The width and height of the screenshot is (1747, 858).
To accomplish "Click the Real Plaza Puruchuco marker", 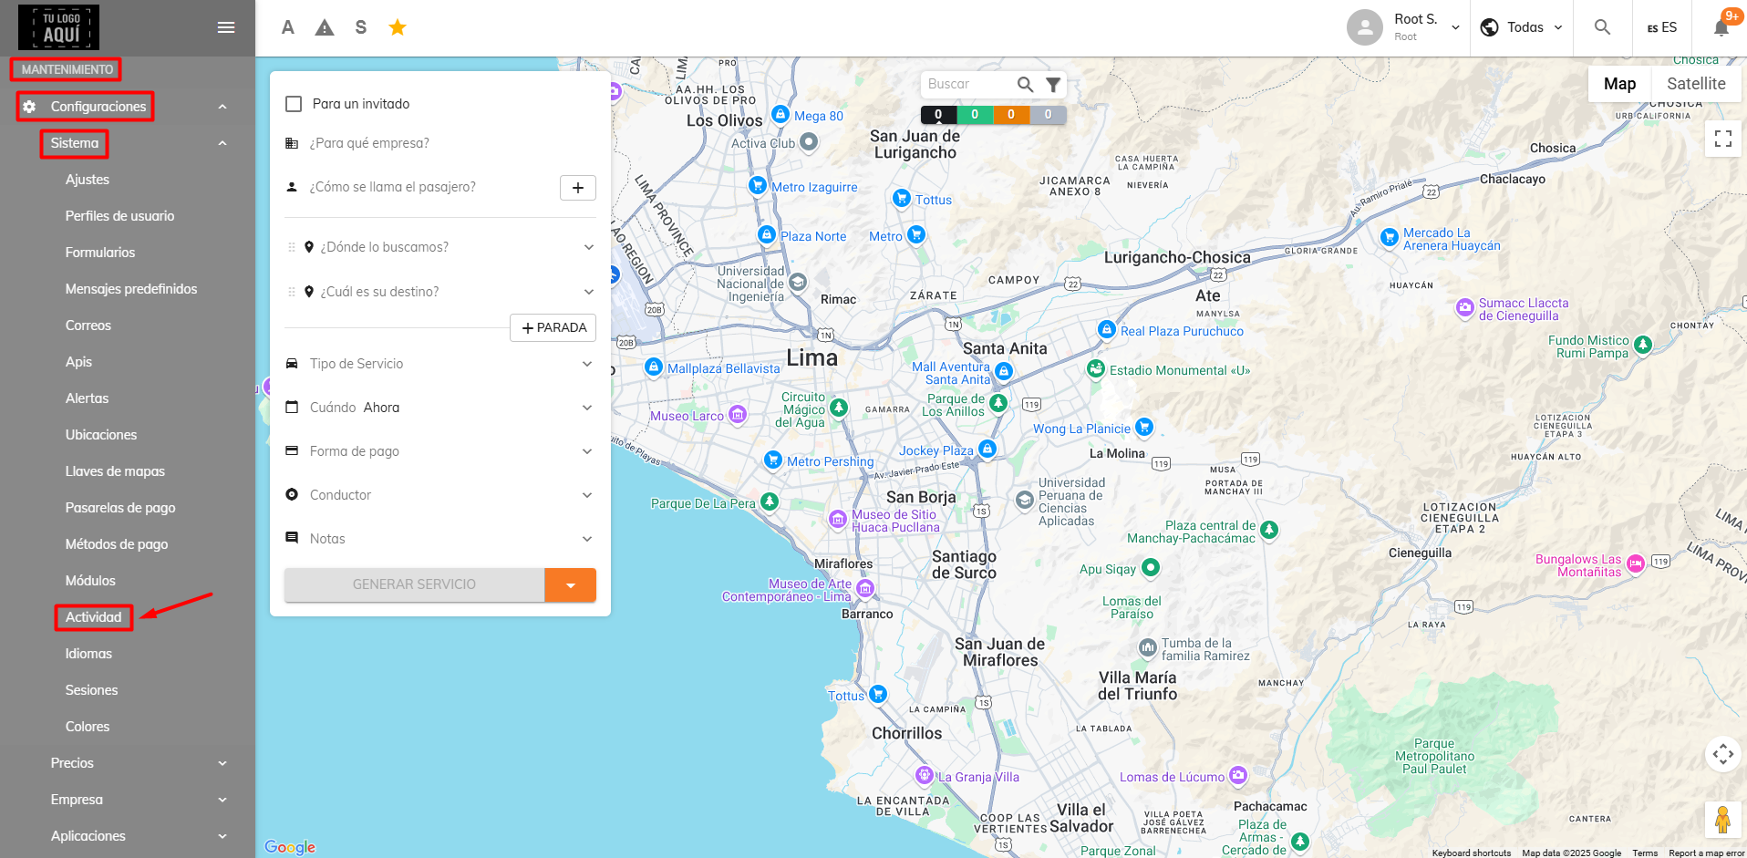I will [x=1107, y=329].
